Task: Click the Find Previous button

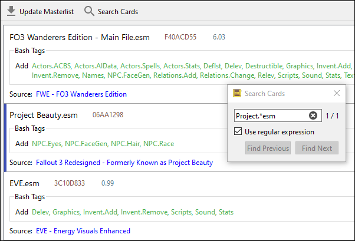Action: coord(268,148)
